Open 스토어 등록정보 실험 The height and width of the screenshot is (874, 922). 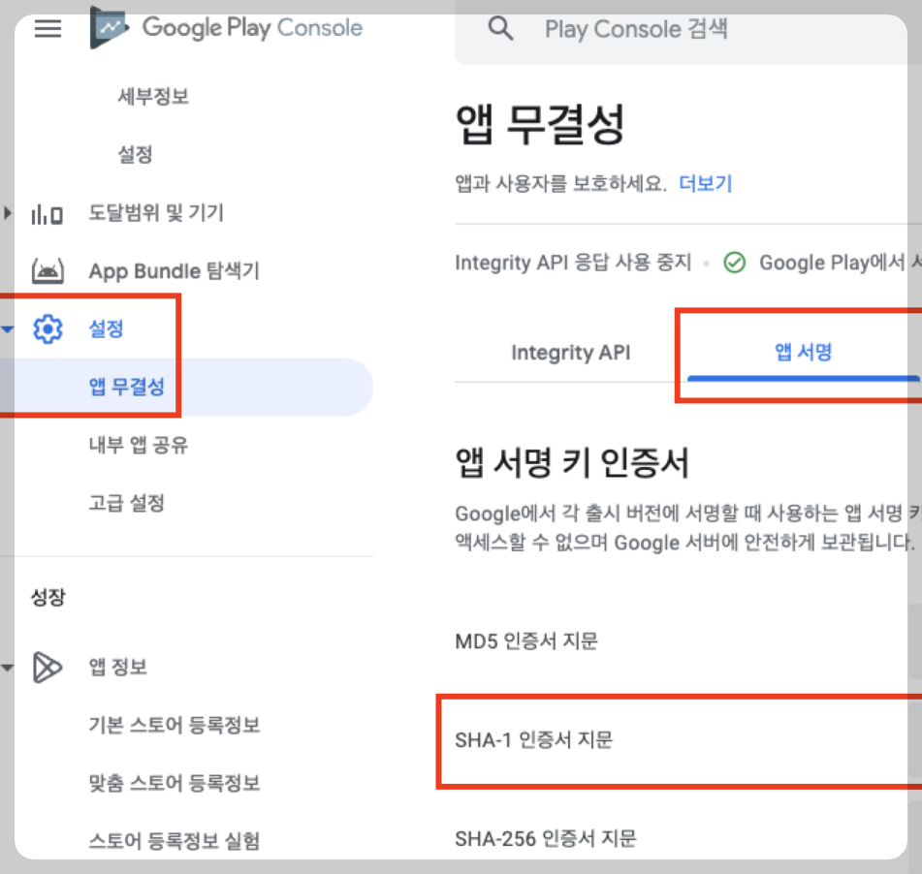[x=175, y=841]
